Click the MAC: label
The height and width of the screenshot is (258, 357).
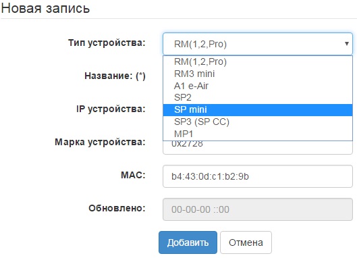tap(133, 175)
